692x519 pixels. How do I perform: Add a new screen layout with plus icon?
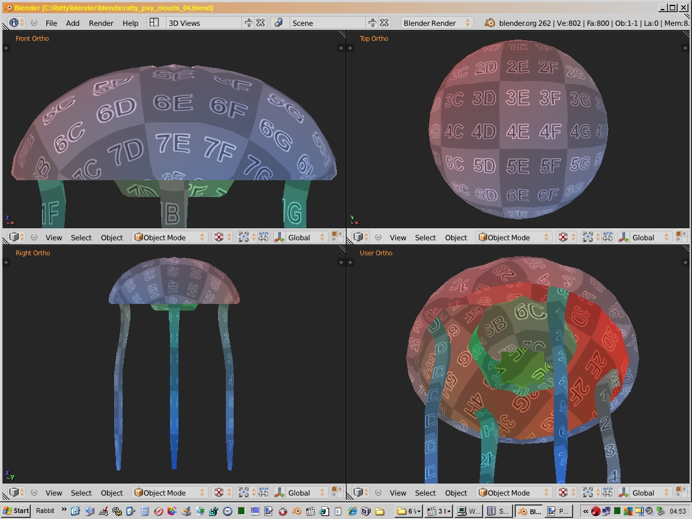[249, 23]
